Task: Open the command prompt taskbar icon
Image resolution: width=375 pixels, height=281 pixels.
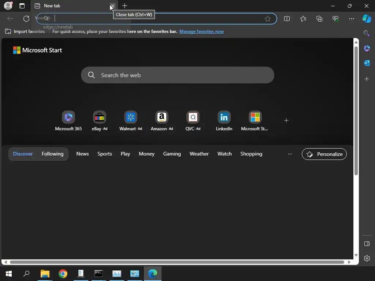Action: click(x=99, y=274)
